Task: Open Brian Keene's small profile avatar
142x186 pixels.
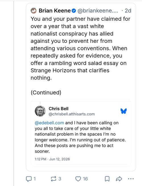Action: coord(34,11)
